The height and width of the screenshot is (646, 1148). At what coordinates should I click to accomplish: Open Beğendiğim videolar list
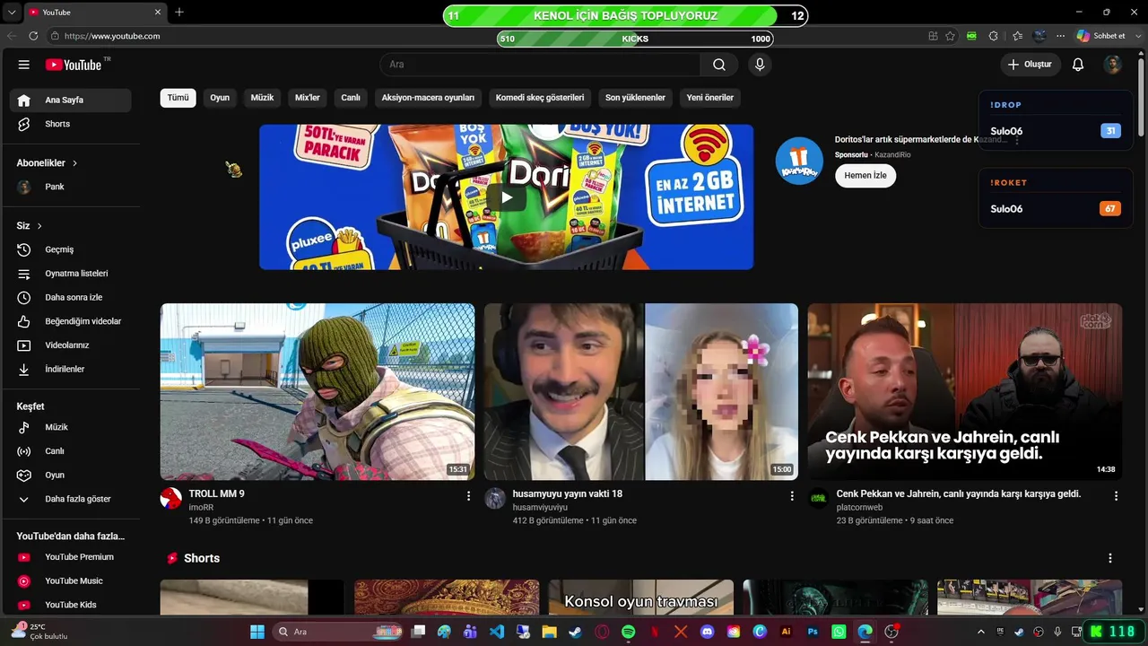tap(71, 321)
